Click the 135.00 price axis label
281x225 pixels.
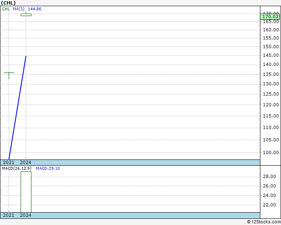pyautogui.click(x=271, y=74)
